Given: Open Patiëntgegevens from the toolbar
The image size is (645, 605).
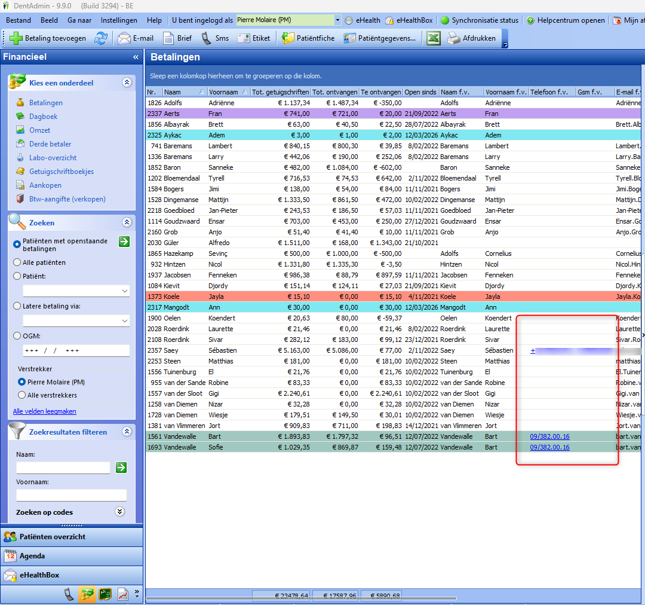Looking at the screenshot, I should [x=380, y=38].
